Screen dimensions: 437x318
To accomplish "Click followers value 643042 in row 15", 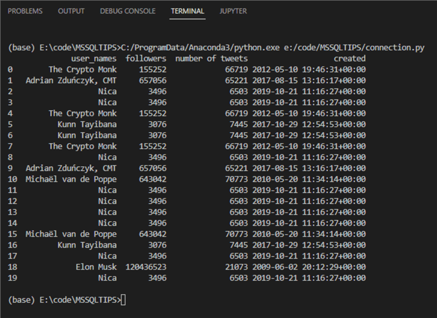I will click(153, 234).
